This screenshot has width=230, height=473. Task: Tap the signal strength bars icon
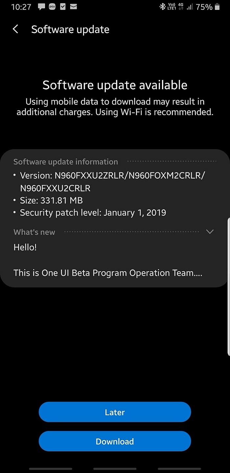point(190,7)
